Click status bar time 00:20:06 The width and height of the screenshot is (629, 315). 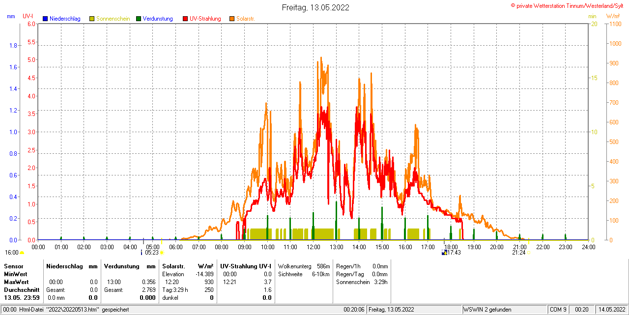point(354,310)
